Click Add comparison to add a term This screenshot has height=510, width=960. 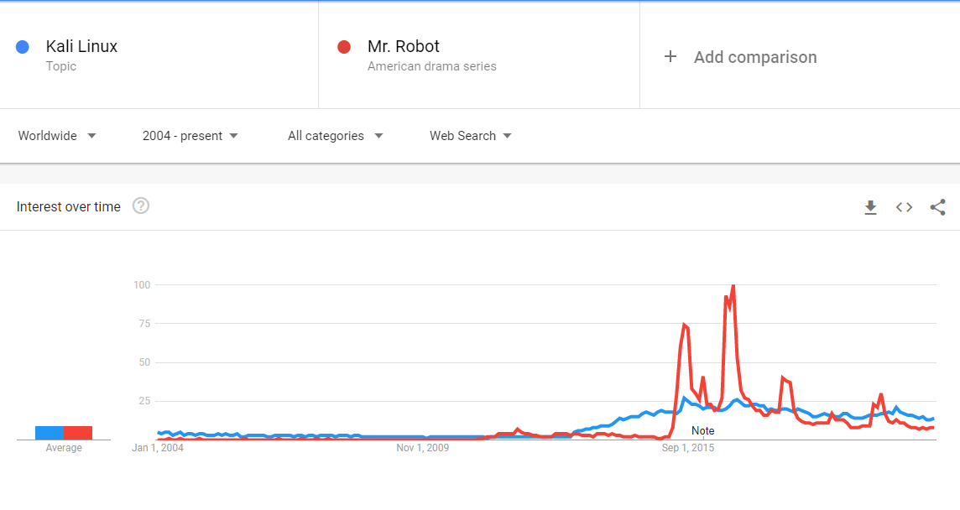[x=754, y=57]
